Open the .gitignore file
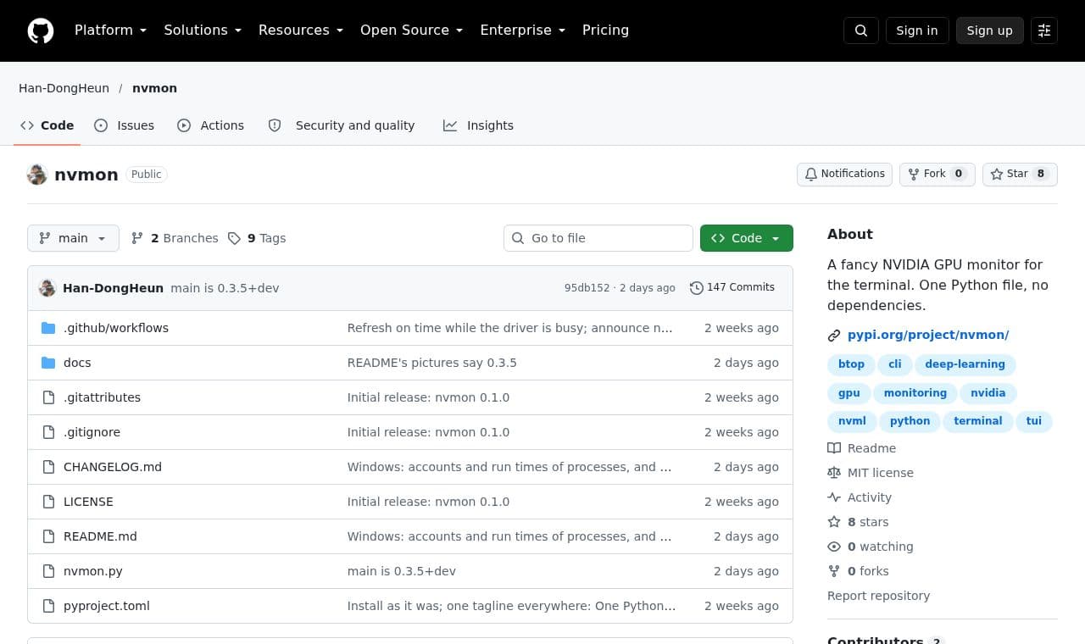 click(92, 432)
